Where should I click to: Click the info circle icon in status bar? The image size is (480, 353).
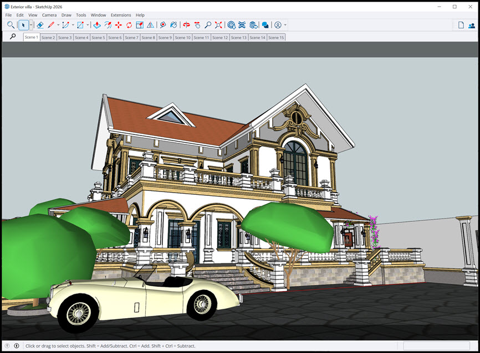[17, 346]
